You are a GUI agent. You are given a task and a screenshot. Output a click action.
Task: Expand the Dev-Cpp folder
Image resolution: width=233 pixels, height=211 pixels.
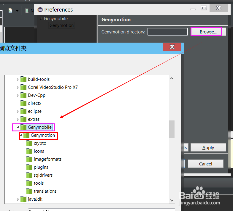click(x=18, y=95)
